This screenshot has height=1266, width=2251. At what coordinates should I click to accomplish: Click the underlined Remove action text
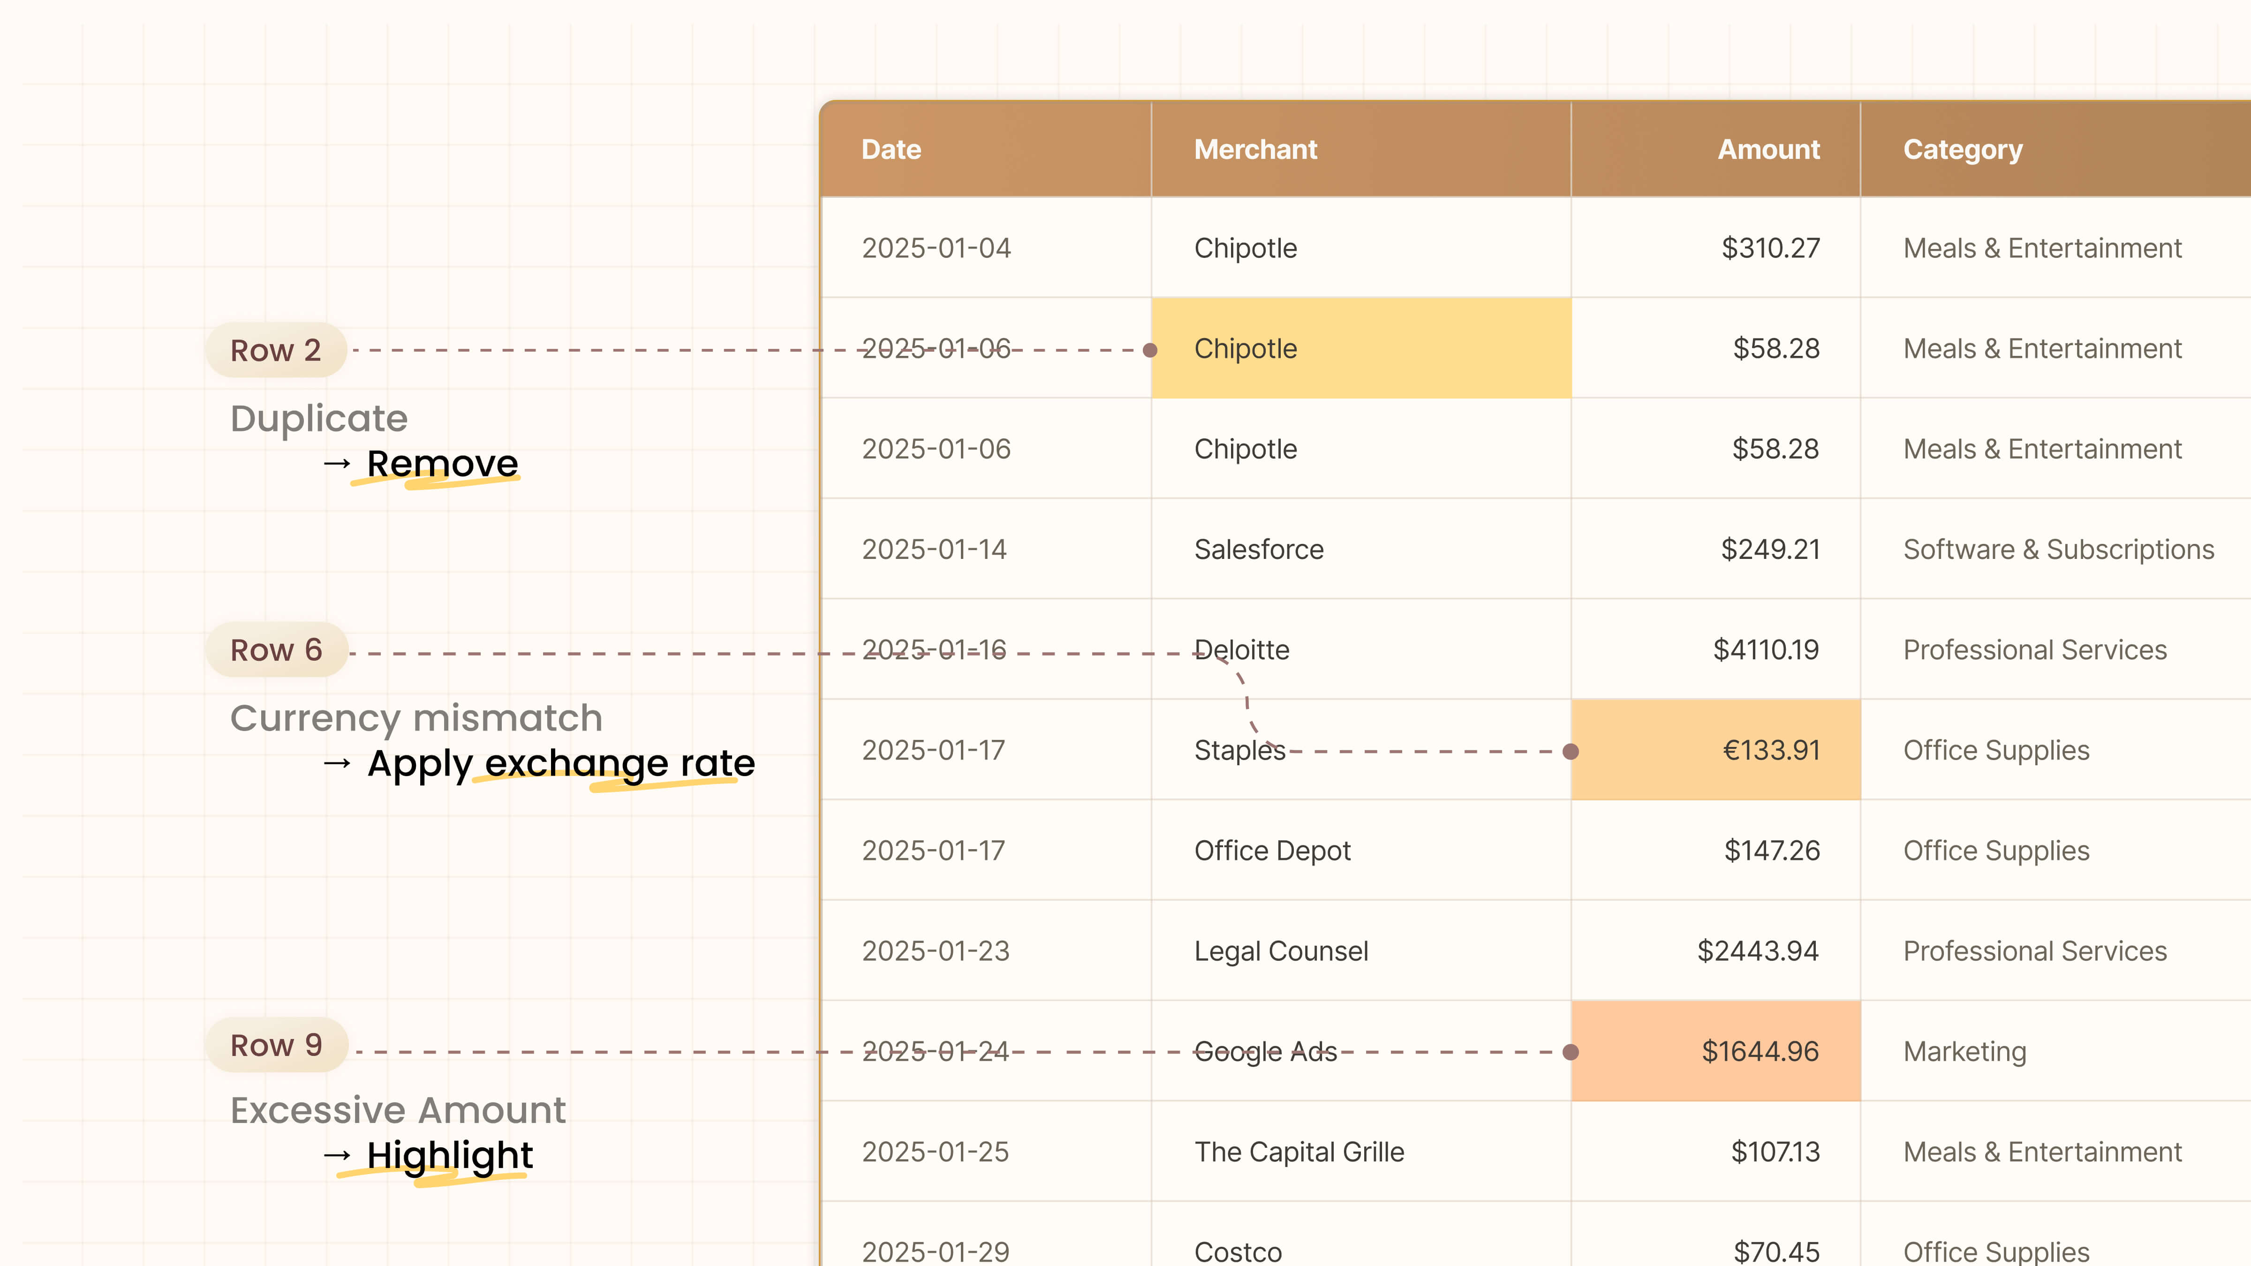pos(442,464)
